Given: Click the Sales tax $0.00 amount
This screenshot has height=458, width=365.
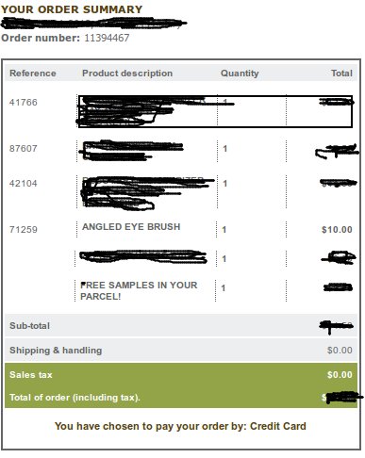Looking at the screenshot, I should tap(340, 375).
